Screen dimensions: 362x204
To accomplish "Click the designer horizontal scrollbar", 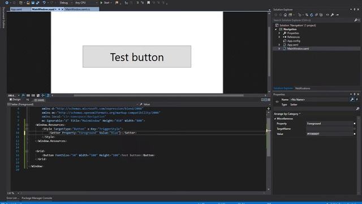I will click(x=158, y=95).
